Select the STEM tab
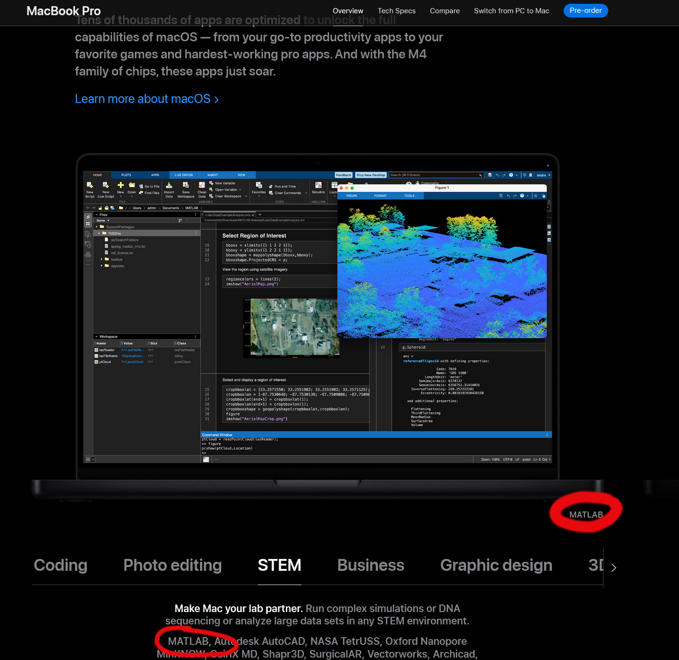 pyautogui.click(x=280, y=565)
